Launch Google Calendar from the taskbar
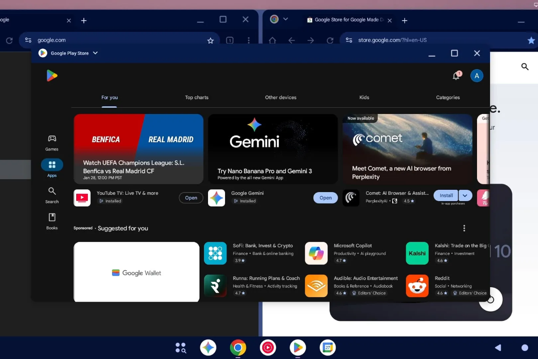Viewport: 538px width, 359px height. pos(328,347)
